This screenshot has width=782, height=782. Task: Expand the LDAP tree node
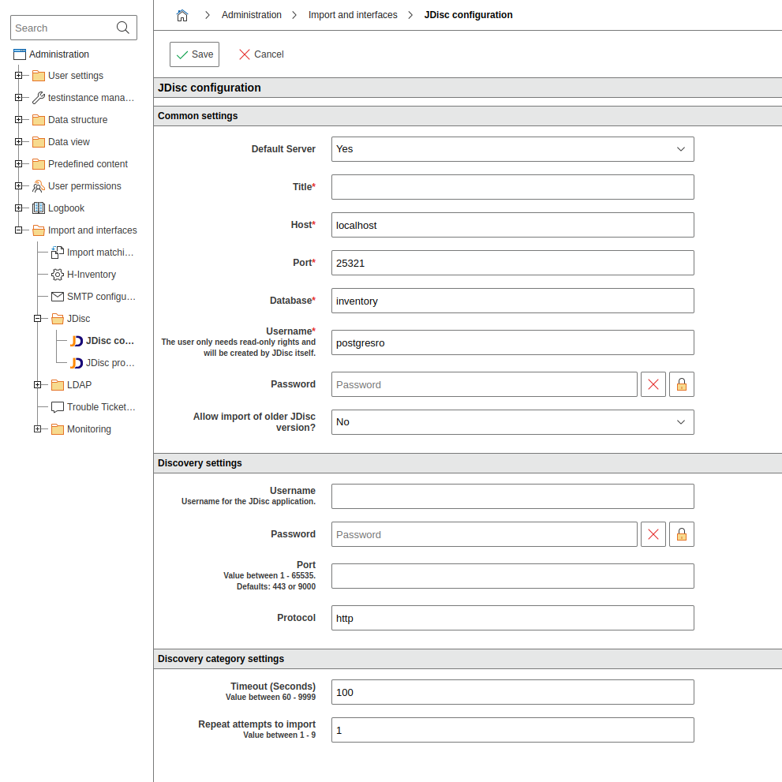[37, 385]
